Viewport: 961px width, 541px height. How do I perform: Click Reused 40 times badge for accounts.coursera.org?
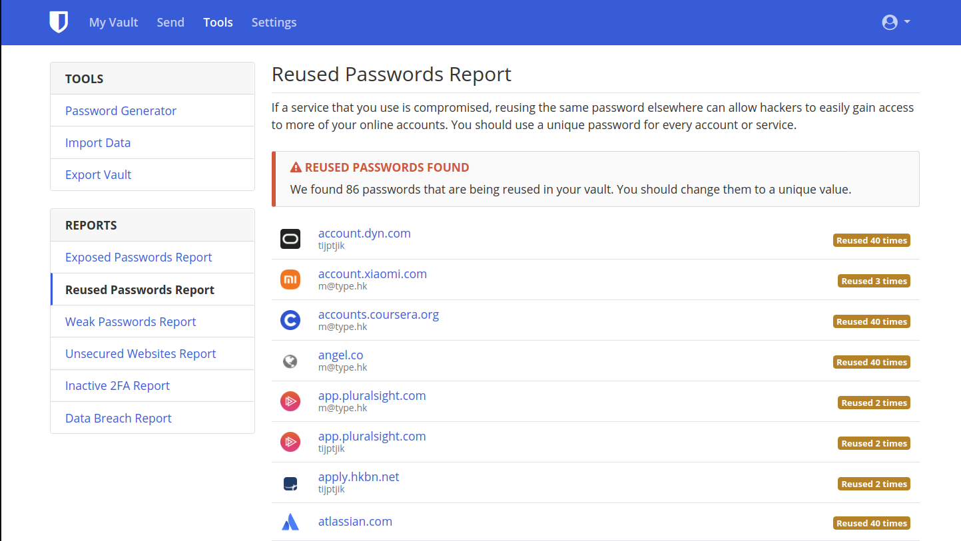tap(872, 321)
